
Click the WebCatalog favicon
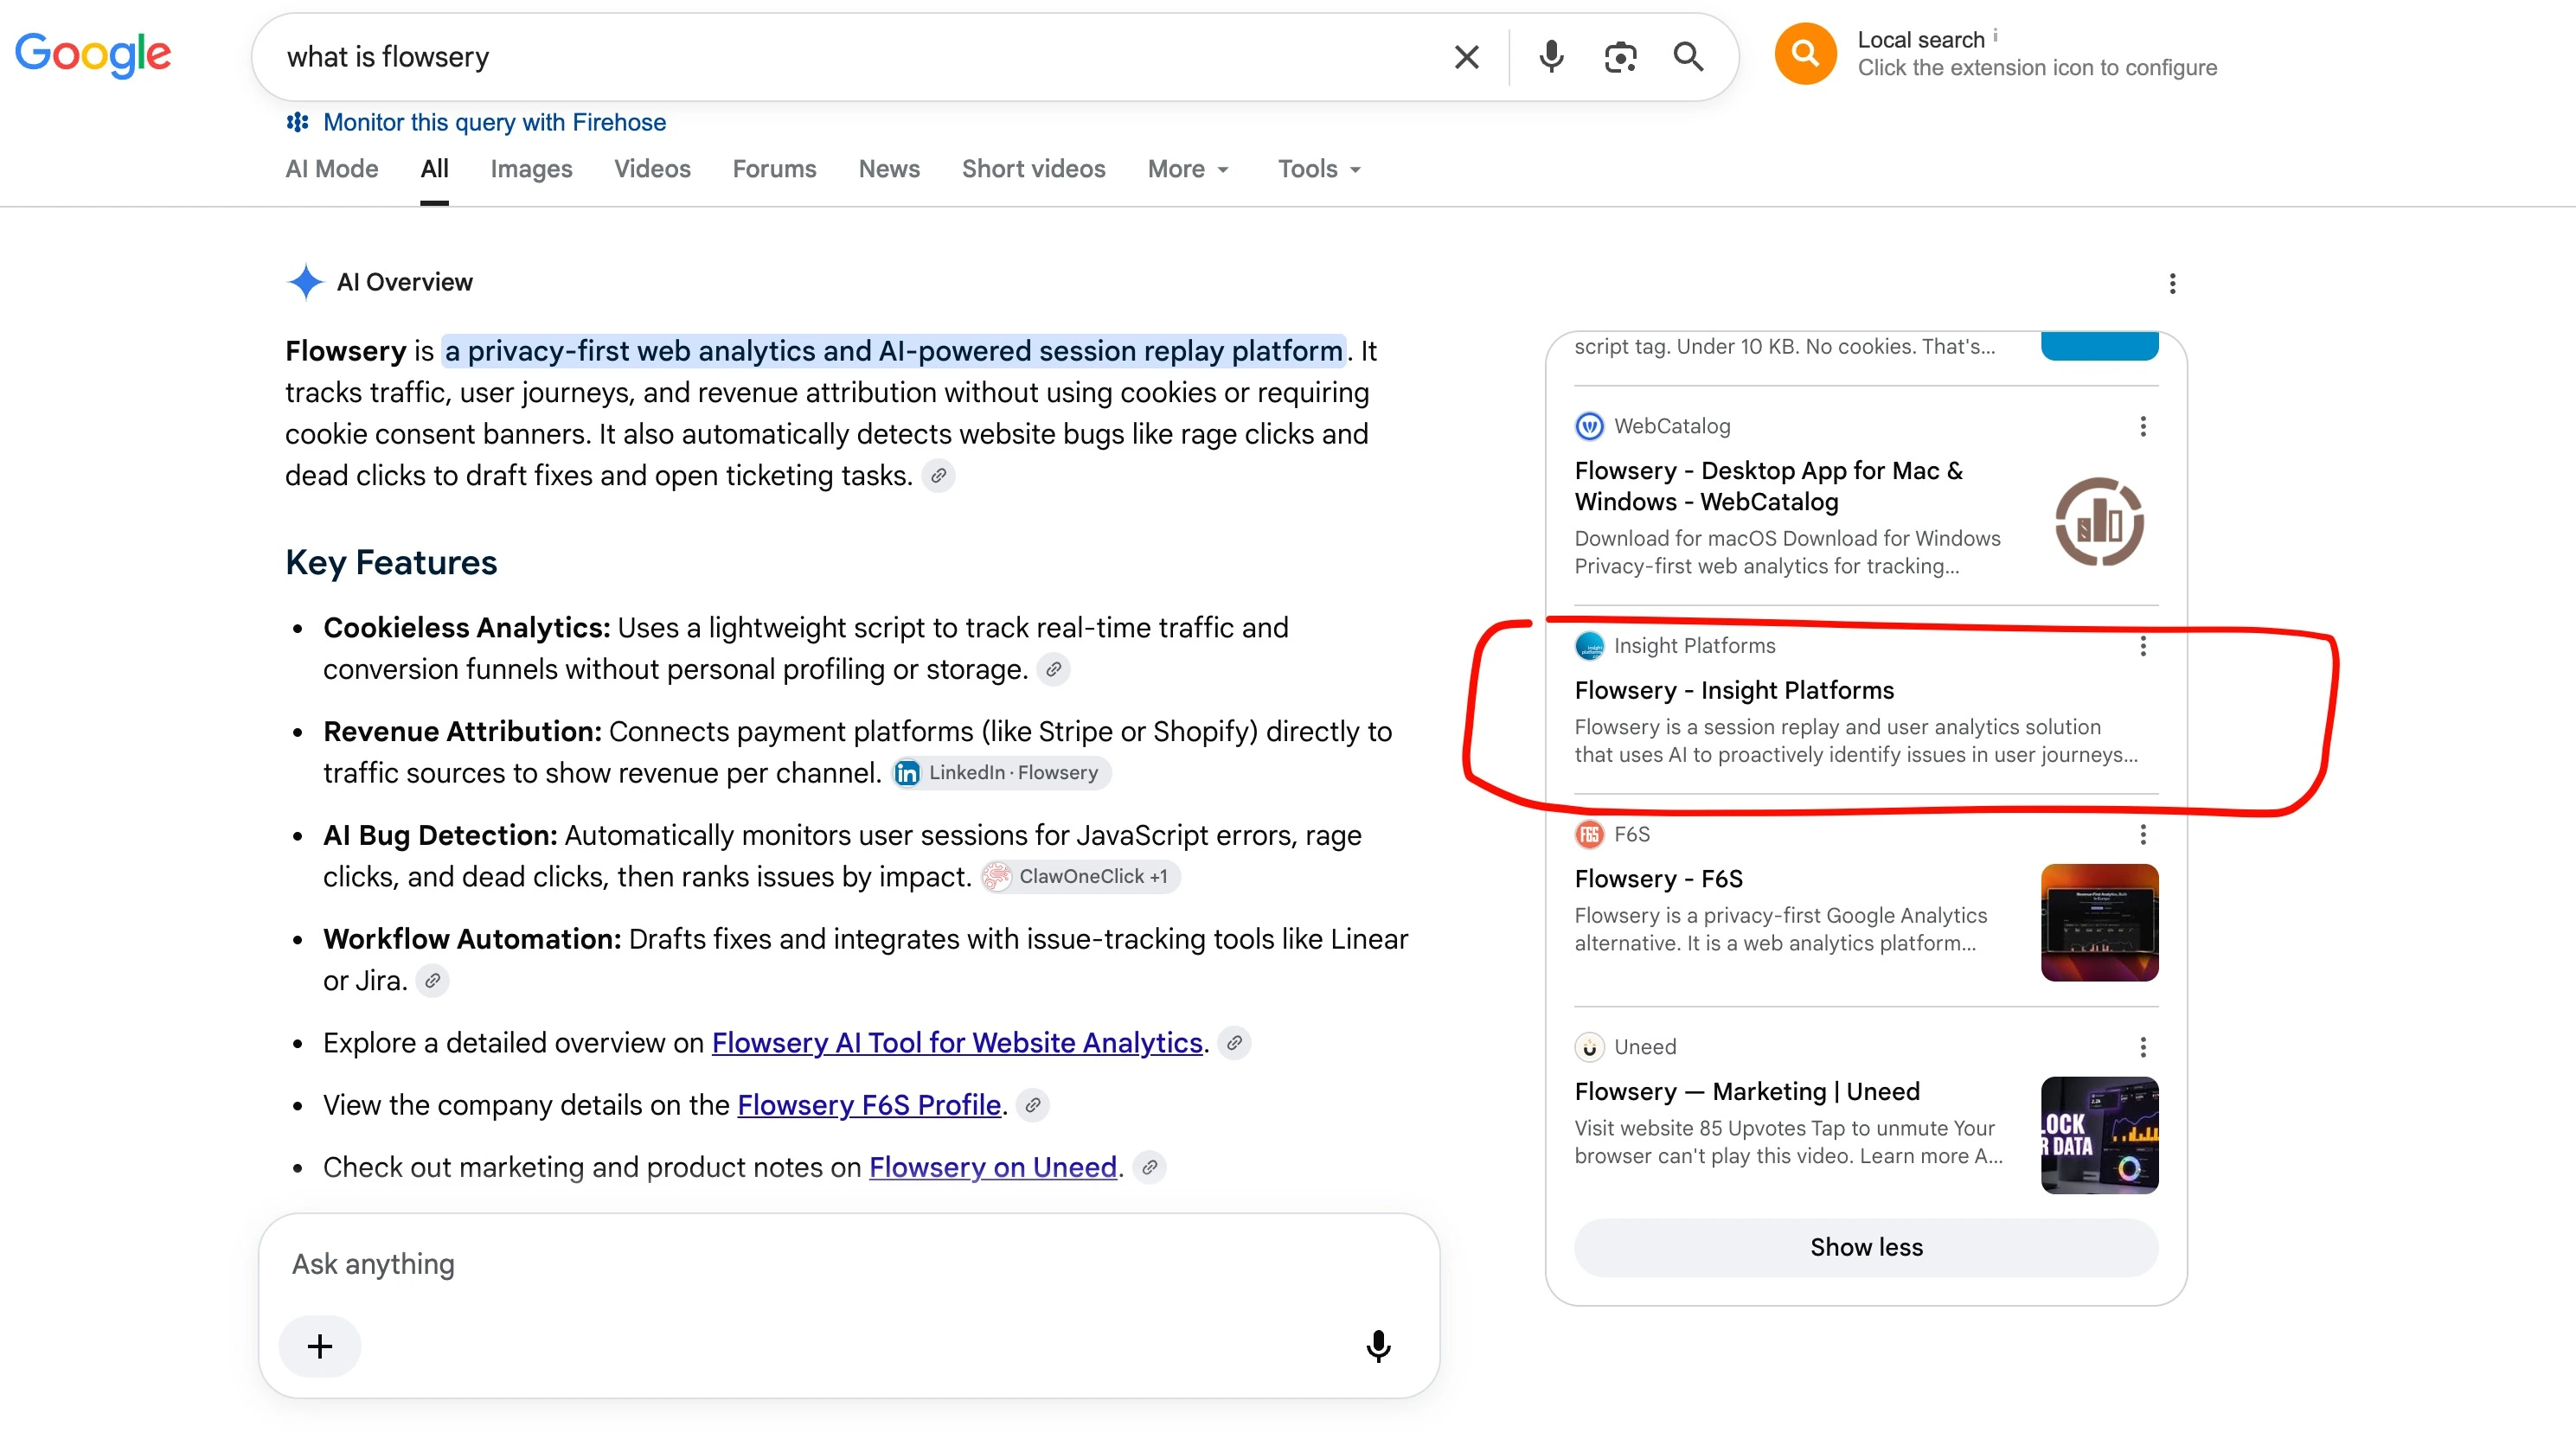(x=1589, y=426)
